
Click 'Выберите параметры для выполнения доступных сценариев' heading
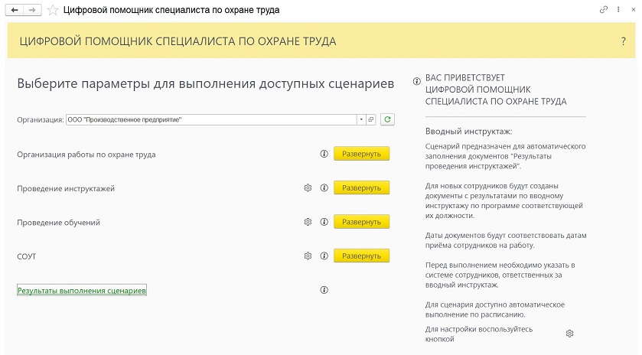206,83
